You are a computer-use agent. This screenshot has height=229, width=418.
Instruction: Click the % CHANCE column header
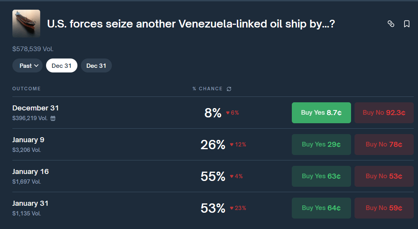point(208,88)
